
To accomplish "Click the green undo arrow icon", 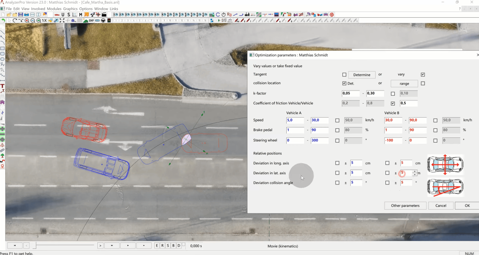I will click(x=3, y=21).
